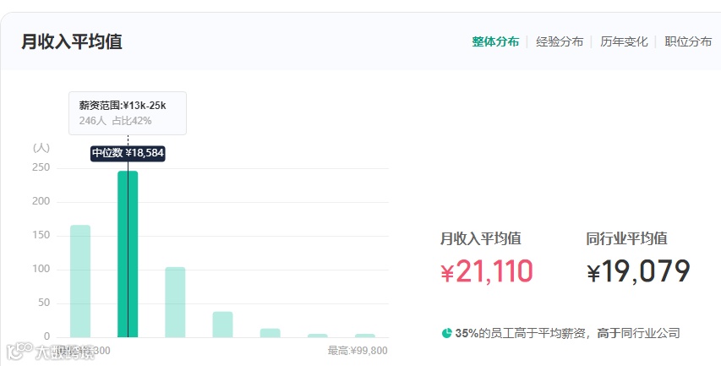Click the 月收入平均值 label above ¥21,110
This screenshot has height=366, width=721.
click(x=480, y=238)
